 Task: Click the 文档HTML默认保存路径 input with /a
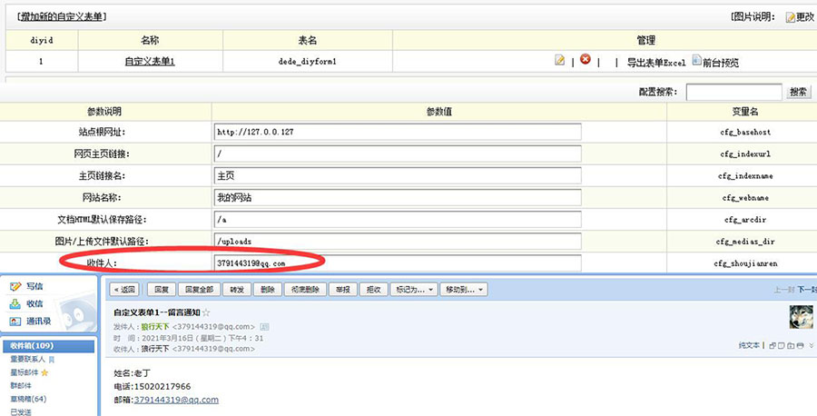click(x=398, y=220)
